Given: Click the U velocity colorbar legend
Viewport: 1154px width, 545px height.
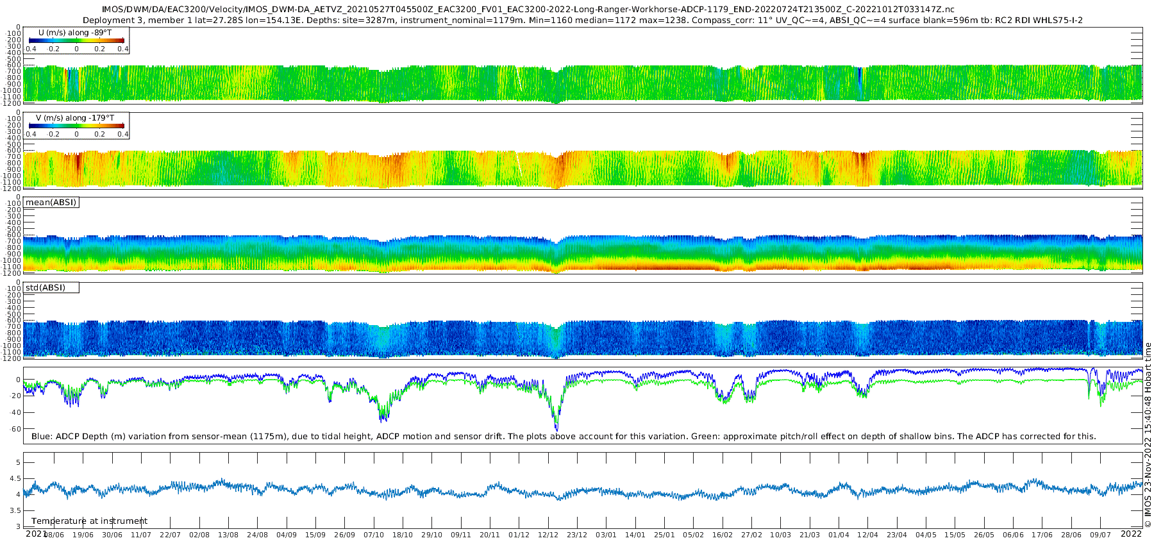Looking at the screenshot, I should tap(76, 40).
